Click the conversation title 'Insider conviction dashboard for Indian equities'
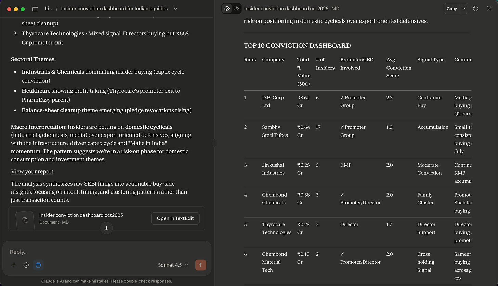Image resolution: width=498 pixels, height=286 pixels. pos(114,9)
